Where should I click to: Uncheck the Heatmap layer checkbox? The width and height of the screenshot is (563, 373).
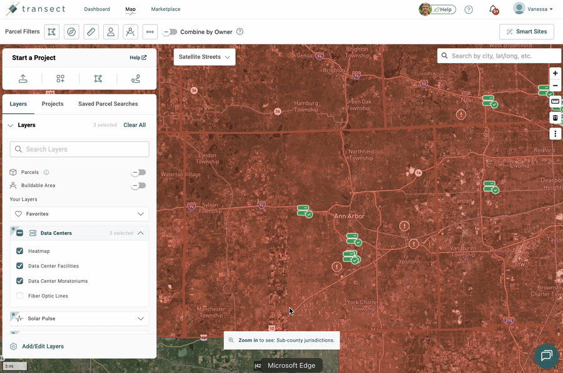point(20,251)
